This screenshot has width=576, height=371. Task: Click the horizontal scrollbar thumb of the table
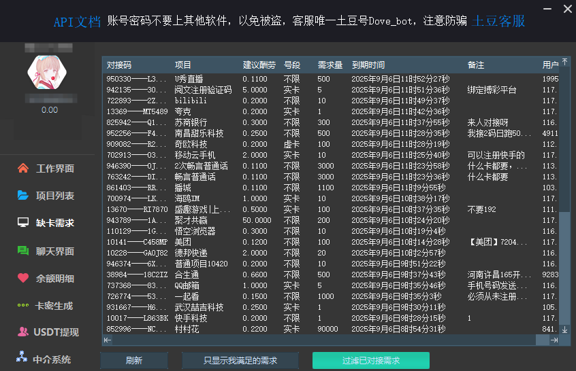tap(542, 340)
